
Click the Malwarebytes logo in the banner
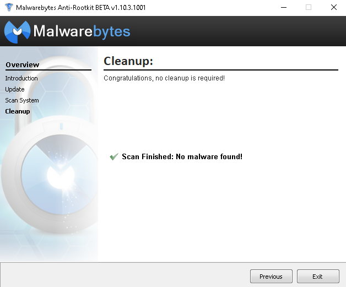point(67,31)
